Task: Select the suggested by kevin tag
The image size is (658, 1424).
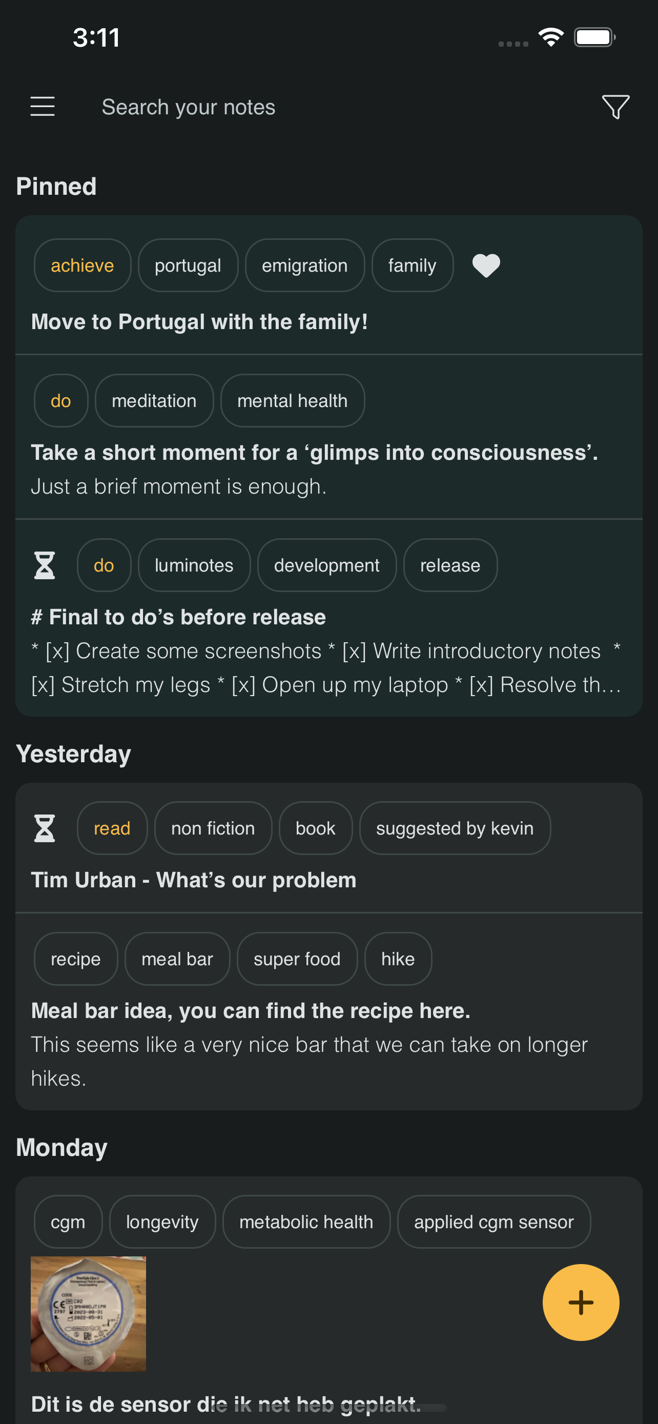Action: pos(455,828)
